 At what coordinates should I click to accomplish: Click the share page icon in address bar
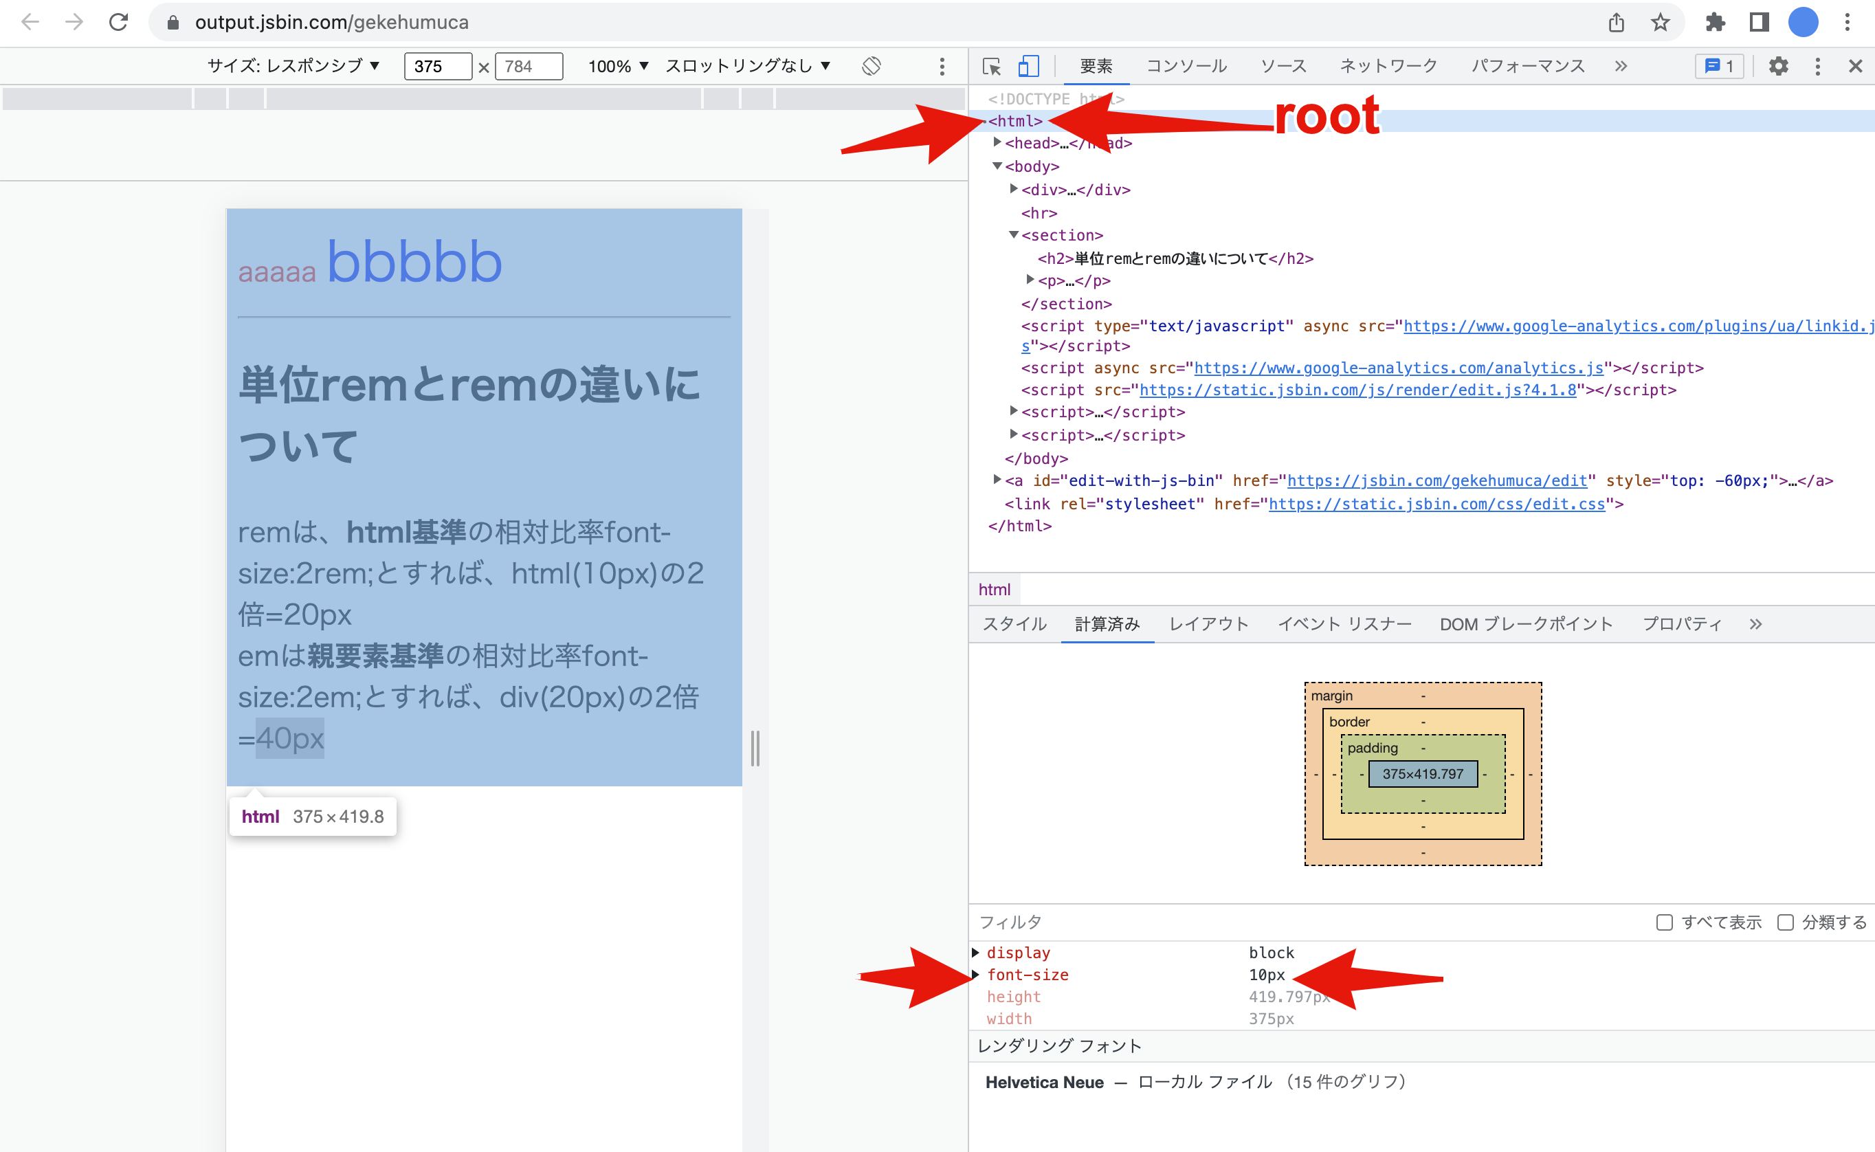(x=1617, y=22)
